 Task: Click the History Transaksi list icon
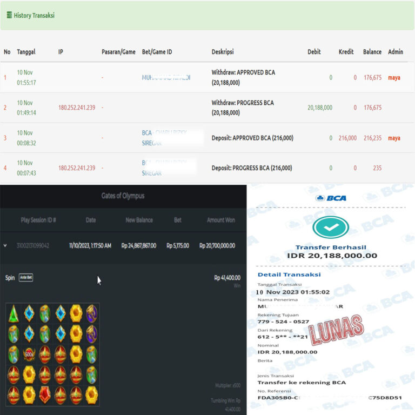coord(9,15)
